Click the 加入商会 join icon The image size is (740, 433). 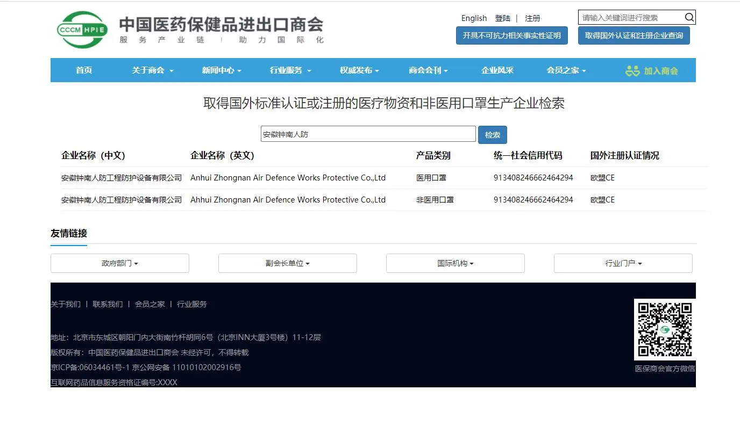pos(632,70)
